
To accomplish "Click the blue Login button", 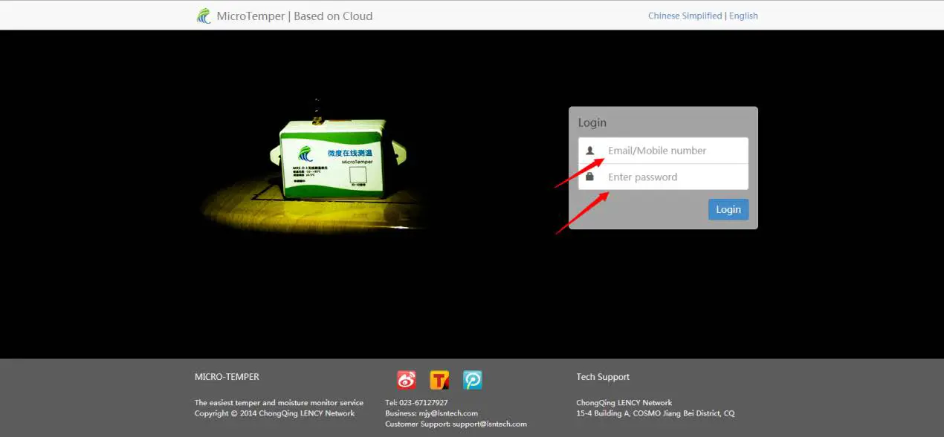I will click(728, 209).
